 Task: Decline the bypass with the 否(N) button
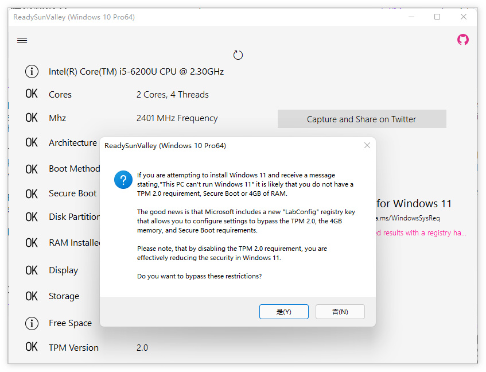coord(340,311)
